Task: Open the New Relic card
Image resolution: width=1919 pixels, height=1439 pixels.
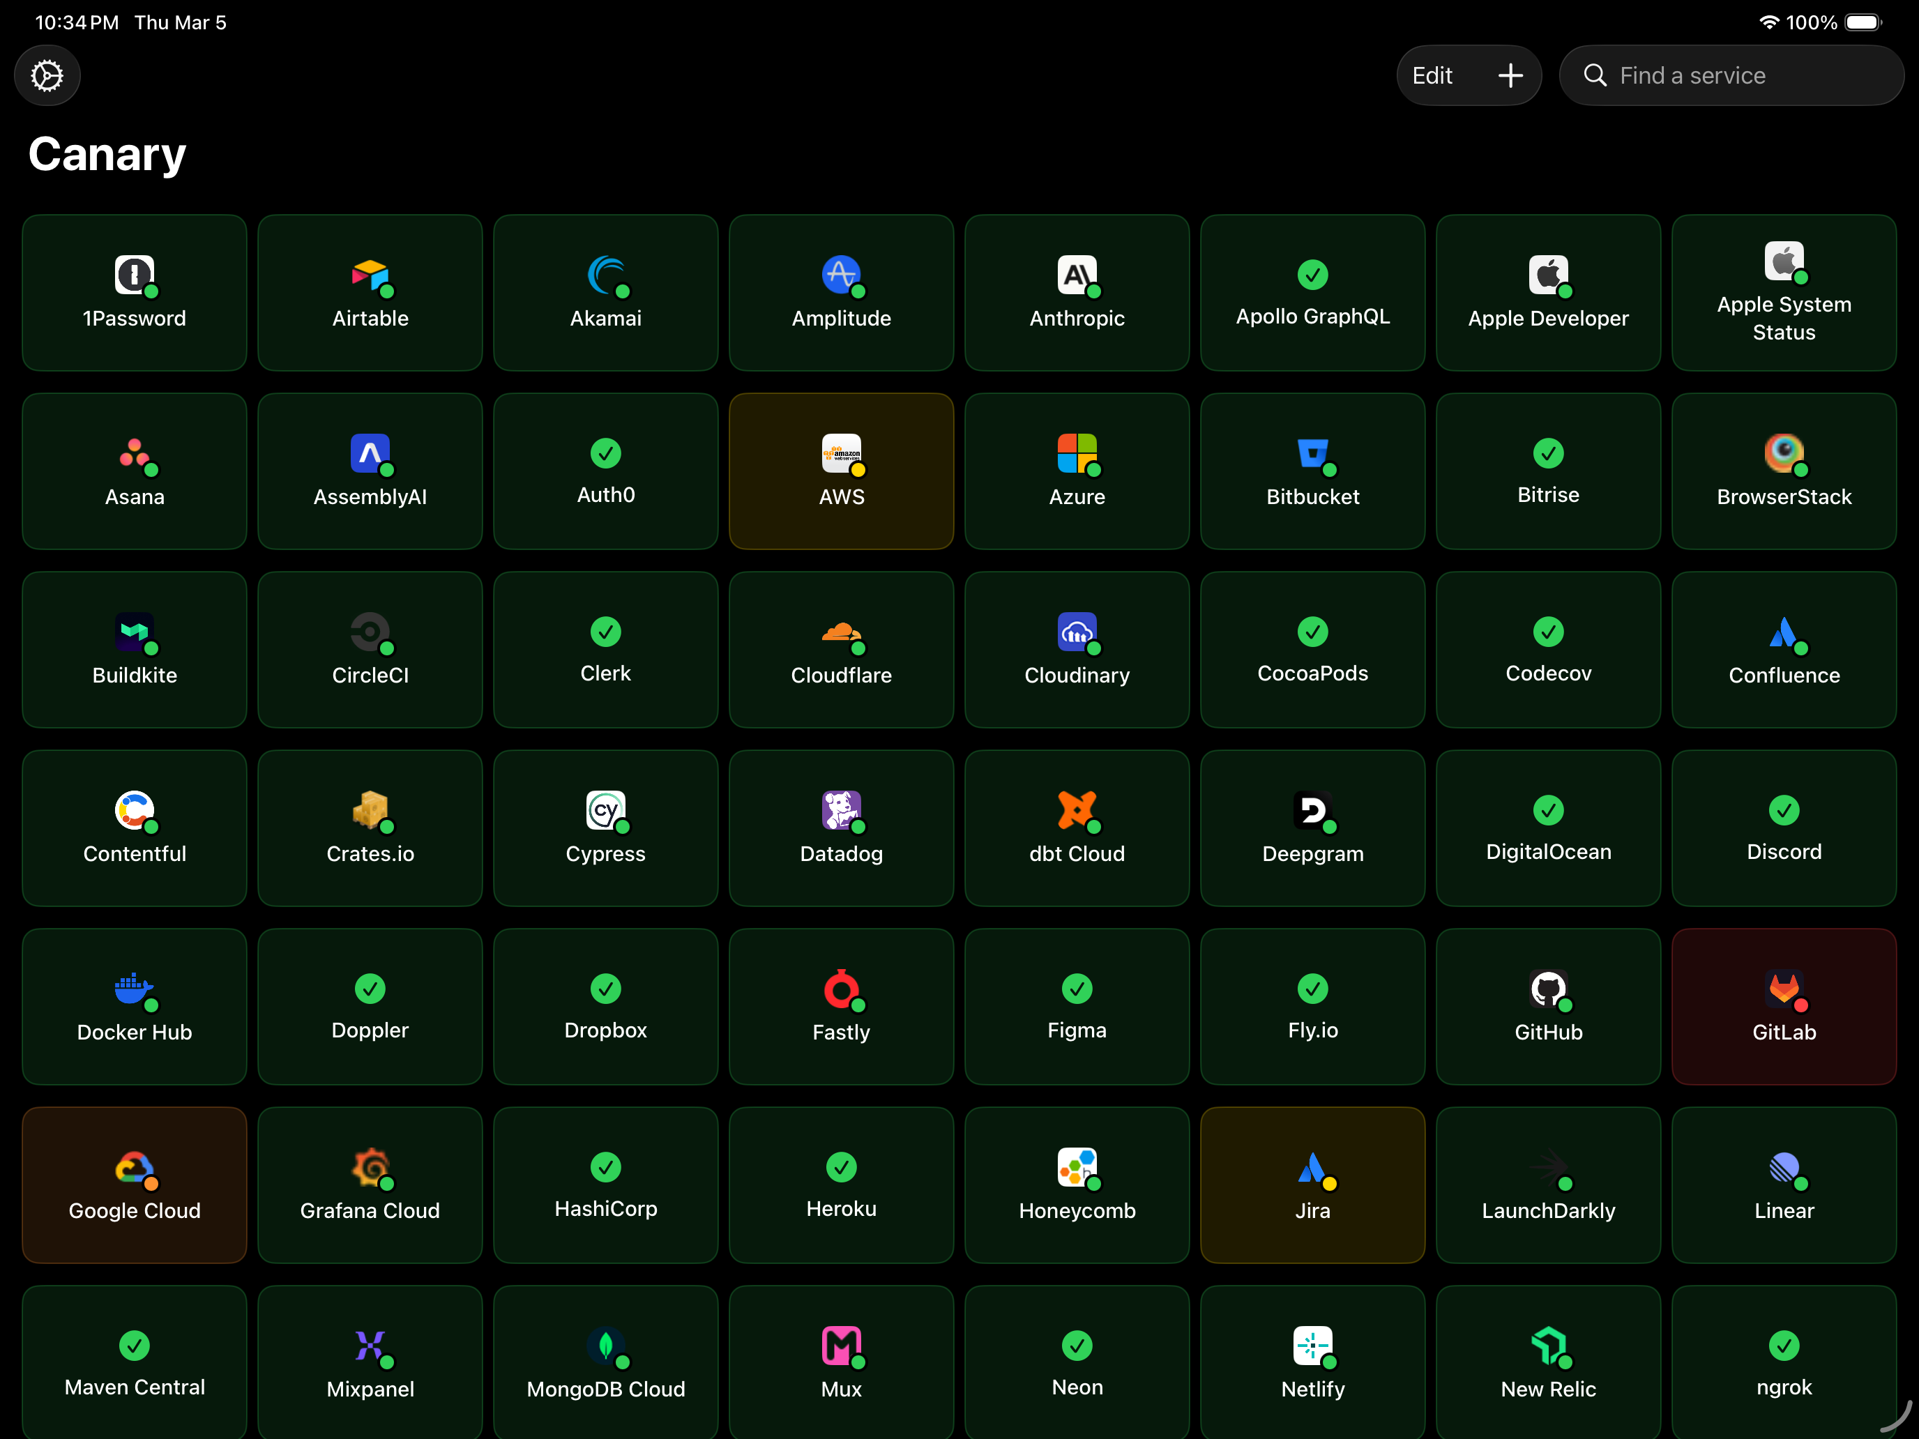Action: click(1549, 1363)
